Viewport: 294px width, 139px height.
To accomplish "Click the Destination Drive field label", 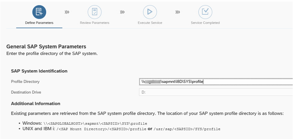I will tap(26, 92).
